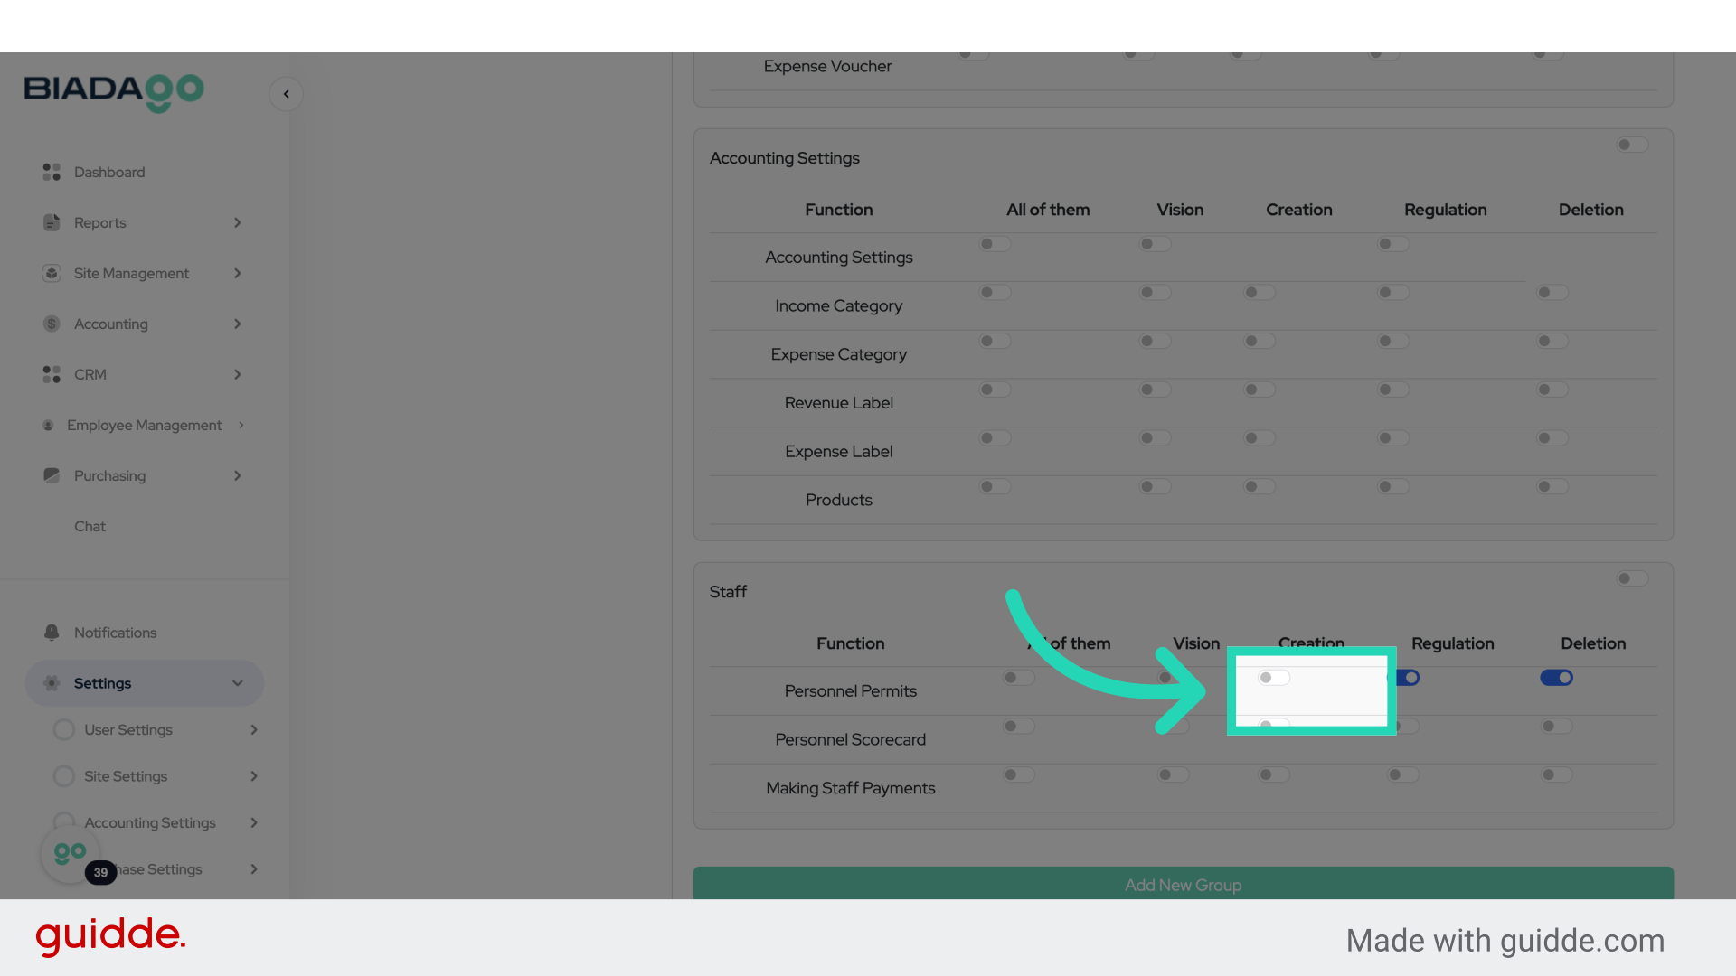Enable the entire Staff group toggle
The image size is (1736, 976).
click(1632, 578)
